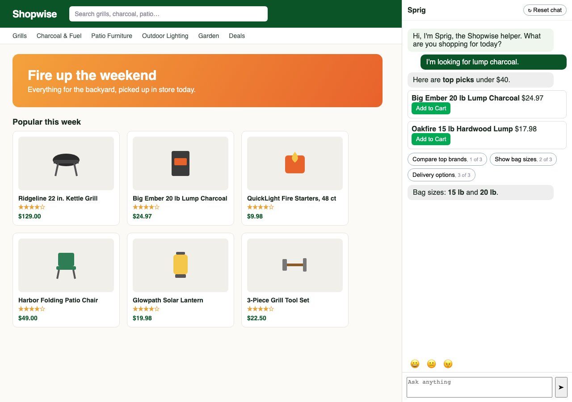Add Oakfire 15 lb Hardwood Lump to cart
The height and width of the screenshot is (402, 572).
tap(431, 139)
